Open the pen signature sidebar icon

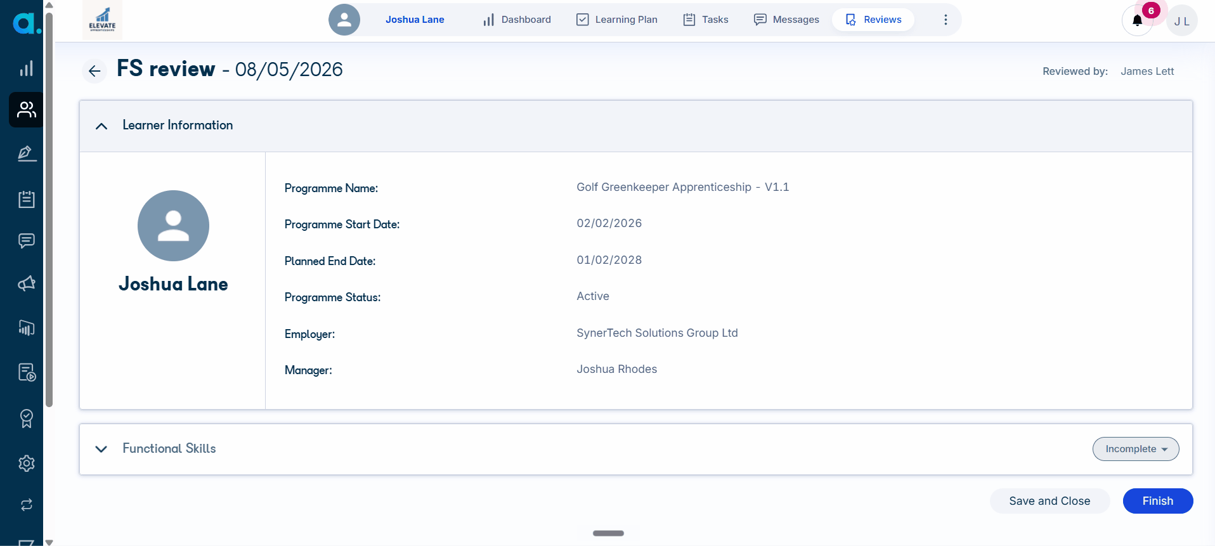(26, 153)
